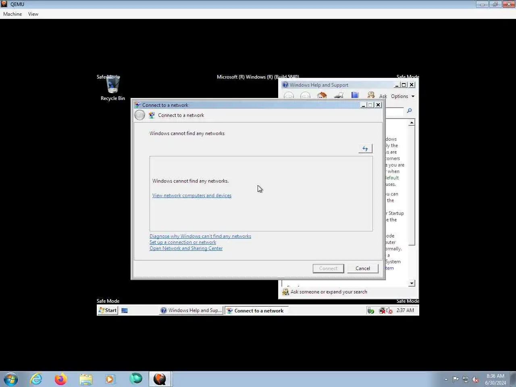516x387 pixels.
Task: Select Connect to a network taskbar button
Action: pyautogui.click(x=256, y=310)
